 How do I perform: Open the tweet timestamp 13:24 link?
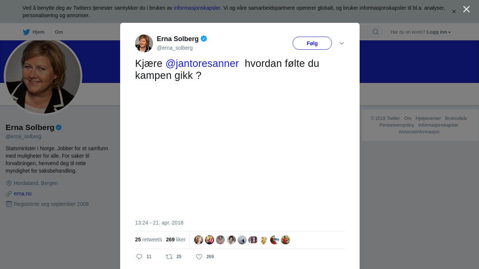click(159, 223)
